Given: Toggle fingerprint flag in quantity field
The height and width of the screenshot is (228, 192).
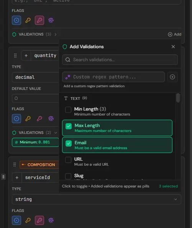Looking at the screenshot, I should click(51, 119).
